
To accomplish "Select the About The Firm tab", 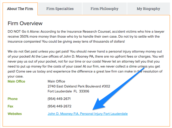I will coord(20,9).
